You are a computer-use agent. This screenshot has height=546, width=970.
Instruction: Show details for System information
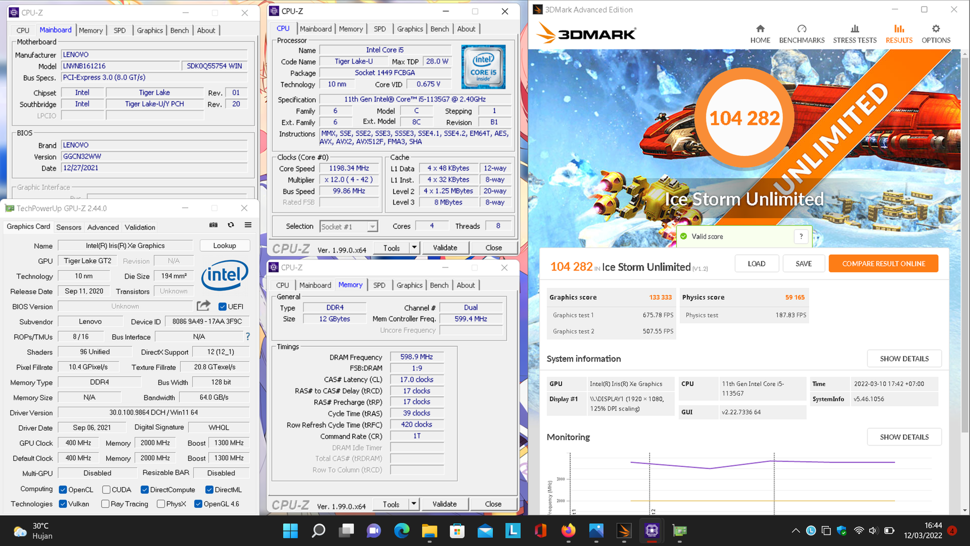[x=904, y=358]
